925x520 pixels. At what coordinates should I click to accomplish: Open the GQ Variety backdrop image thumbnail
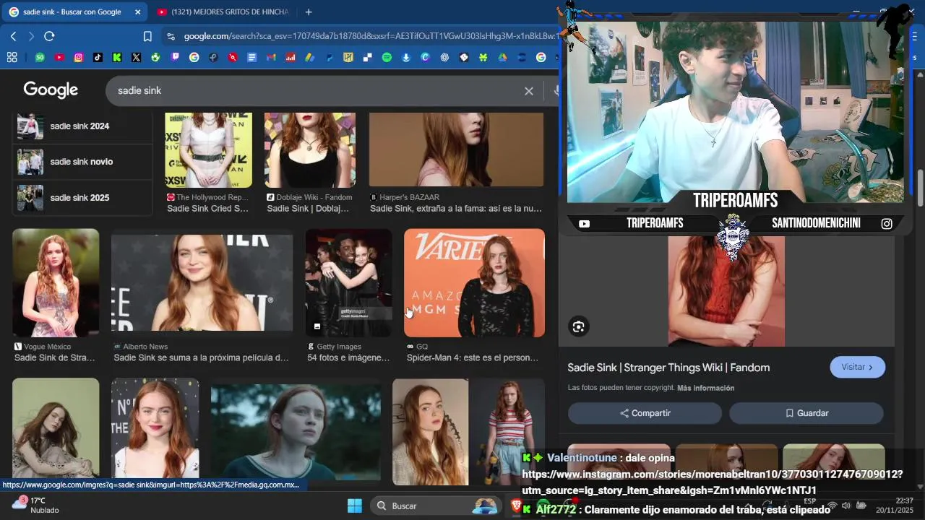coord(474,282)
